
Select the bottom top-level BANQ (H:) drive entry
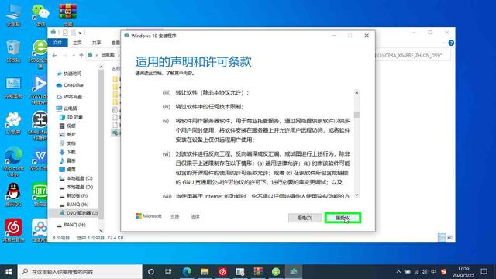pyautogui.click(x=74, y=225)
